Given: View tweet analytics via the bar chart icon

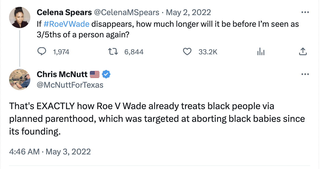Looking at the screenshot, I should (261, 52).
